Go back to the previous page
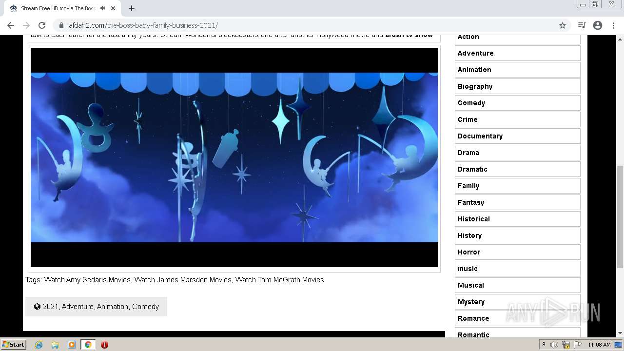Screen dimensions: 624x351 [x=11, y=25]
